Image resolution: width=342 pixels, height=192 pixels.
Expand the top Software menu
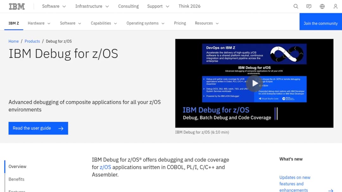(x=54, y=6)
